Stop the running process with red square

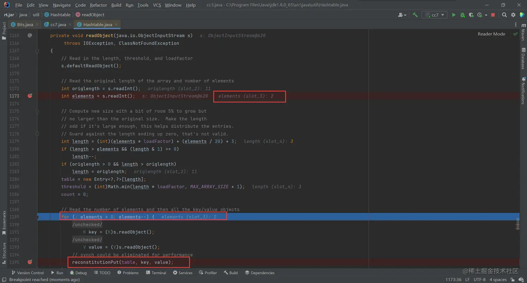click(493, 15)
